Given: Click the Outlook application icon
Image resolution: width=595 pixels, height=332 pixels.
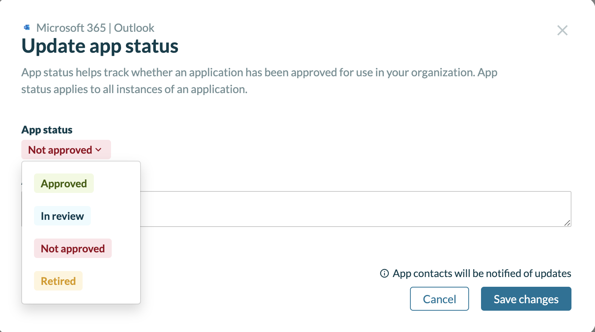Looking at the screenshot, I should point(26,27).
